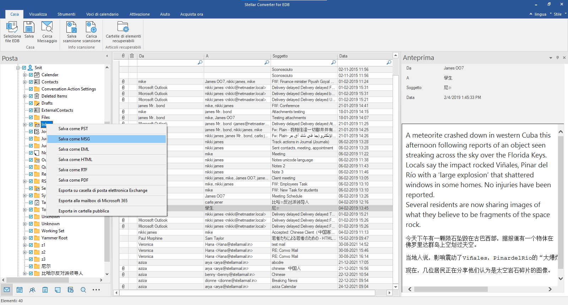568x305 pixels.
Task: Open more options ellipsis in bottom bar
Action: pos(96,290)
